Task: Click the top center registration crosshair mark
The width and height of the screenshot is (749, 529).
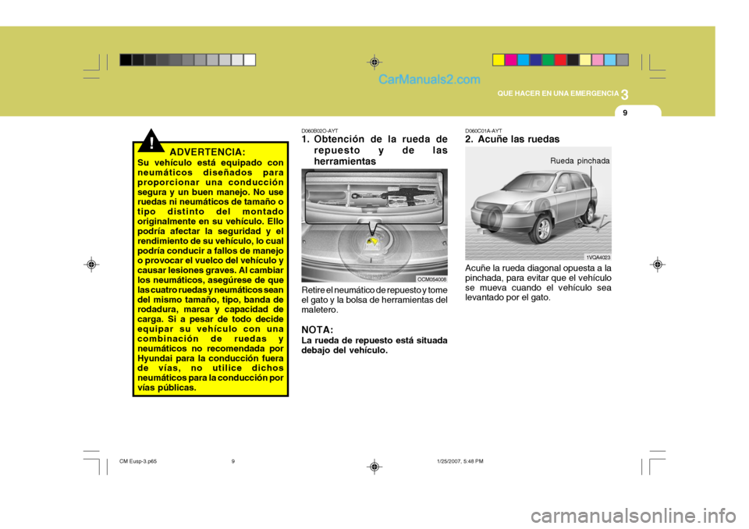Action: coord(374,62)
